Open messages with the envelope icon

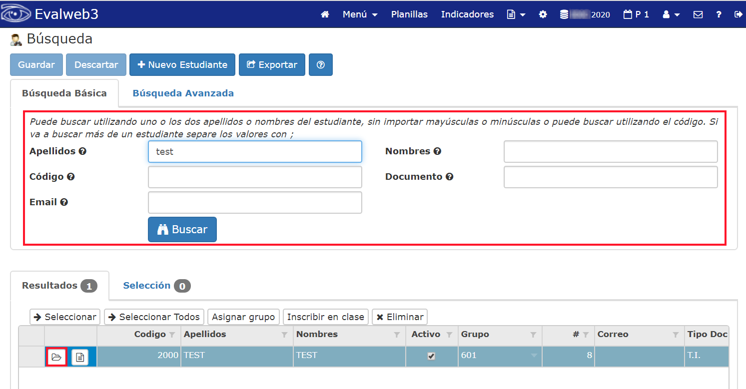coord(698,14)
